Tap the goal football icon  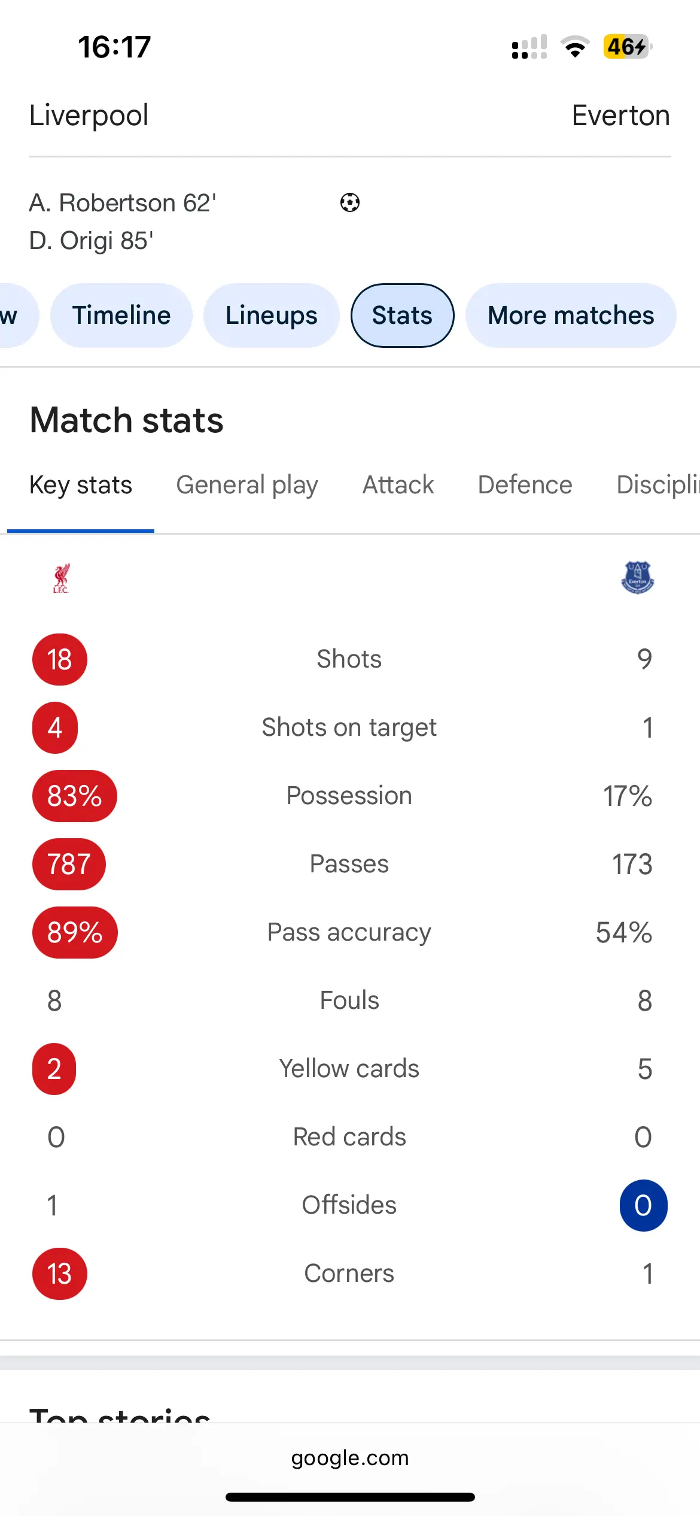click(x=350, y=203)
